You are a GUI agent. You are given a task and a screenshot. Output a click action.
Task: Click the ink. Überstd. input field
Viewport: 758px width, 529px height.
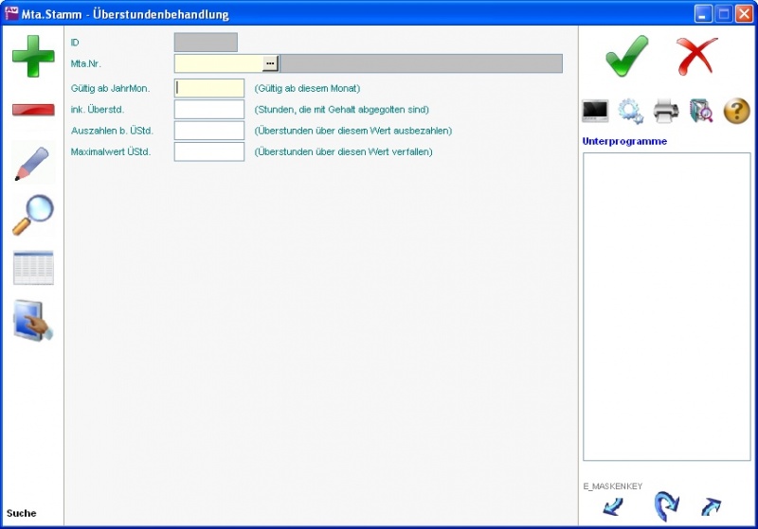tap(209, 110)
